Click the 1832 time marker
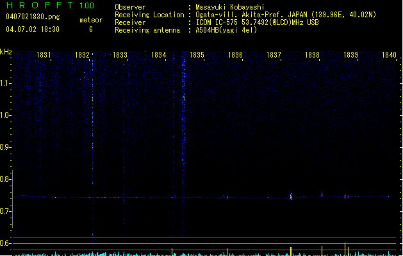403x256 pixels. 82,55
